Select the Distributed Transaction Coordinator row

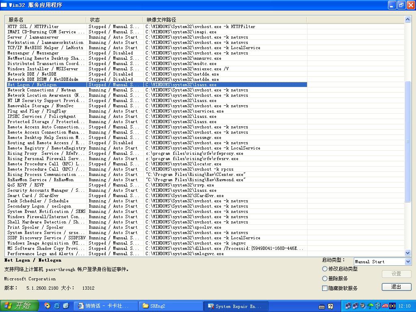(x=156, y=64)
